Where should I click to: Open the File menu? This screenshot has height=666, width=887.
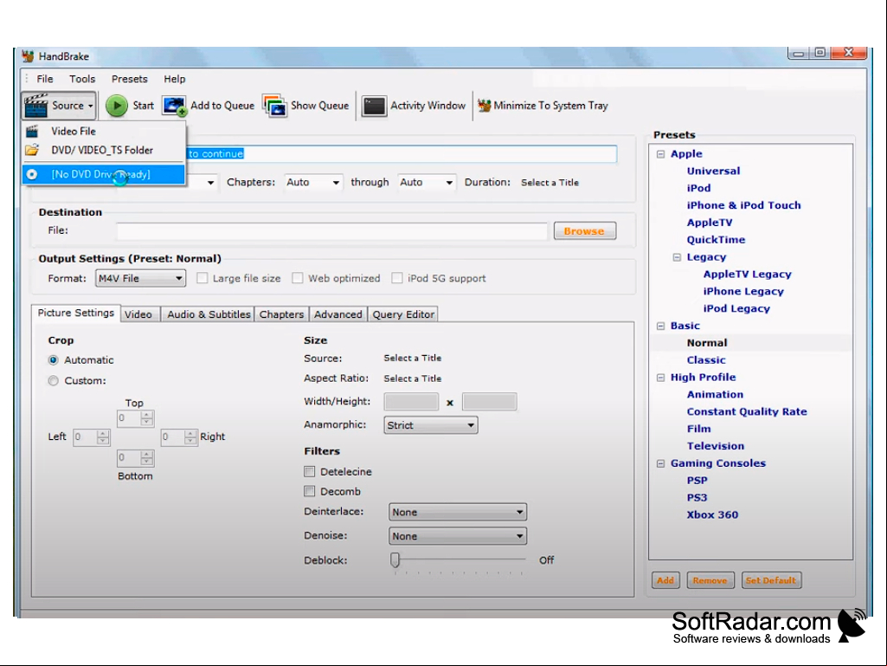point(45,79)
